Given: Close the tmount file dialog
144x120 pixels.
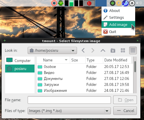Looking at the screenshot, I should 137,41.
